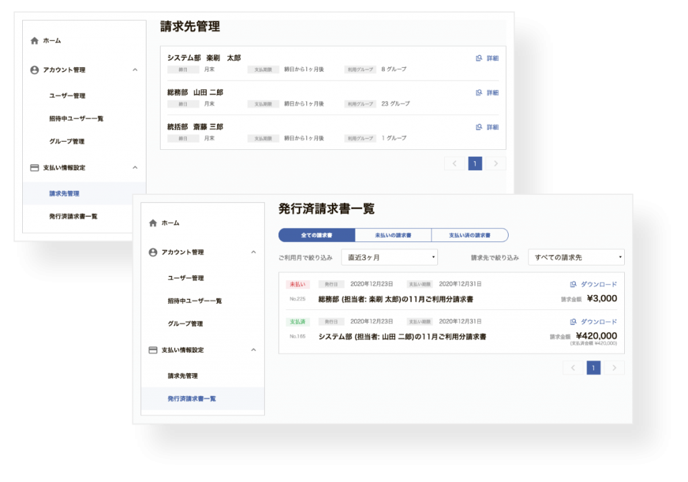The image size is (688, 482).
Task: Open 詳細 link for 総務部 山田 二郎
Action: 492,93
